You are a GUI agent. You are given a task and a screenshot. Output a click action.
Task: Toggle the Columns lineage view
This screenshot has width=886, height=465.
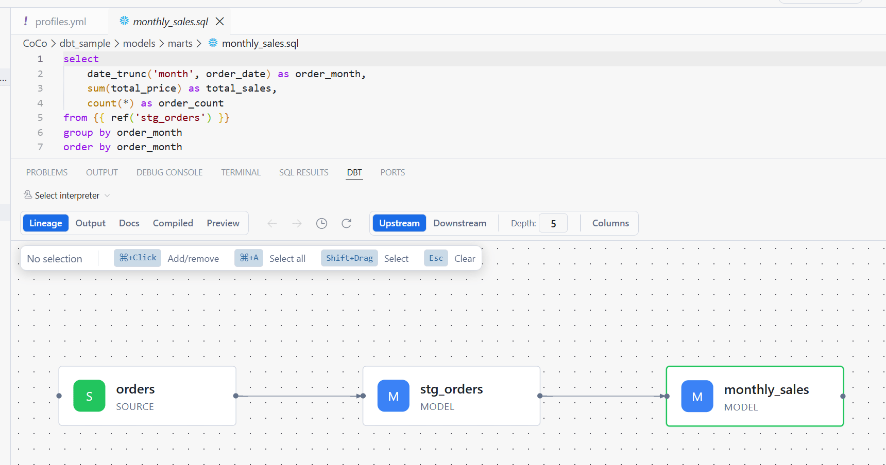[x=610, y=223]
